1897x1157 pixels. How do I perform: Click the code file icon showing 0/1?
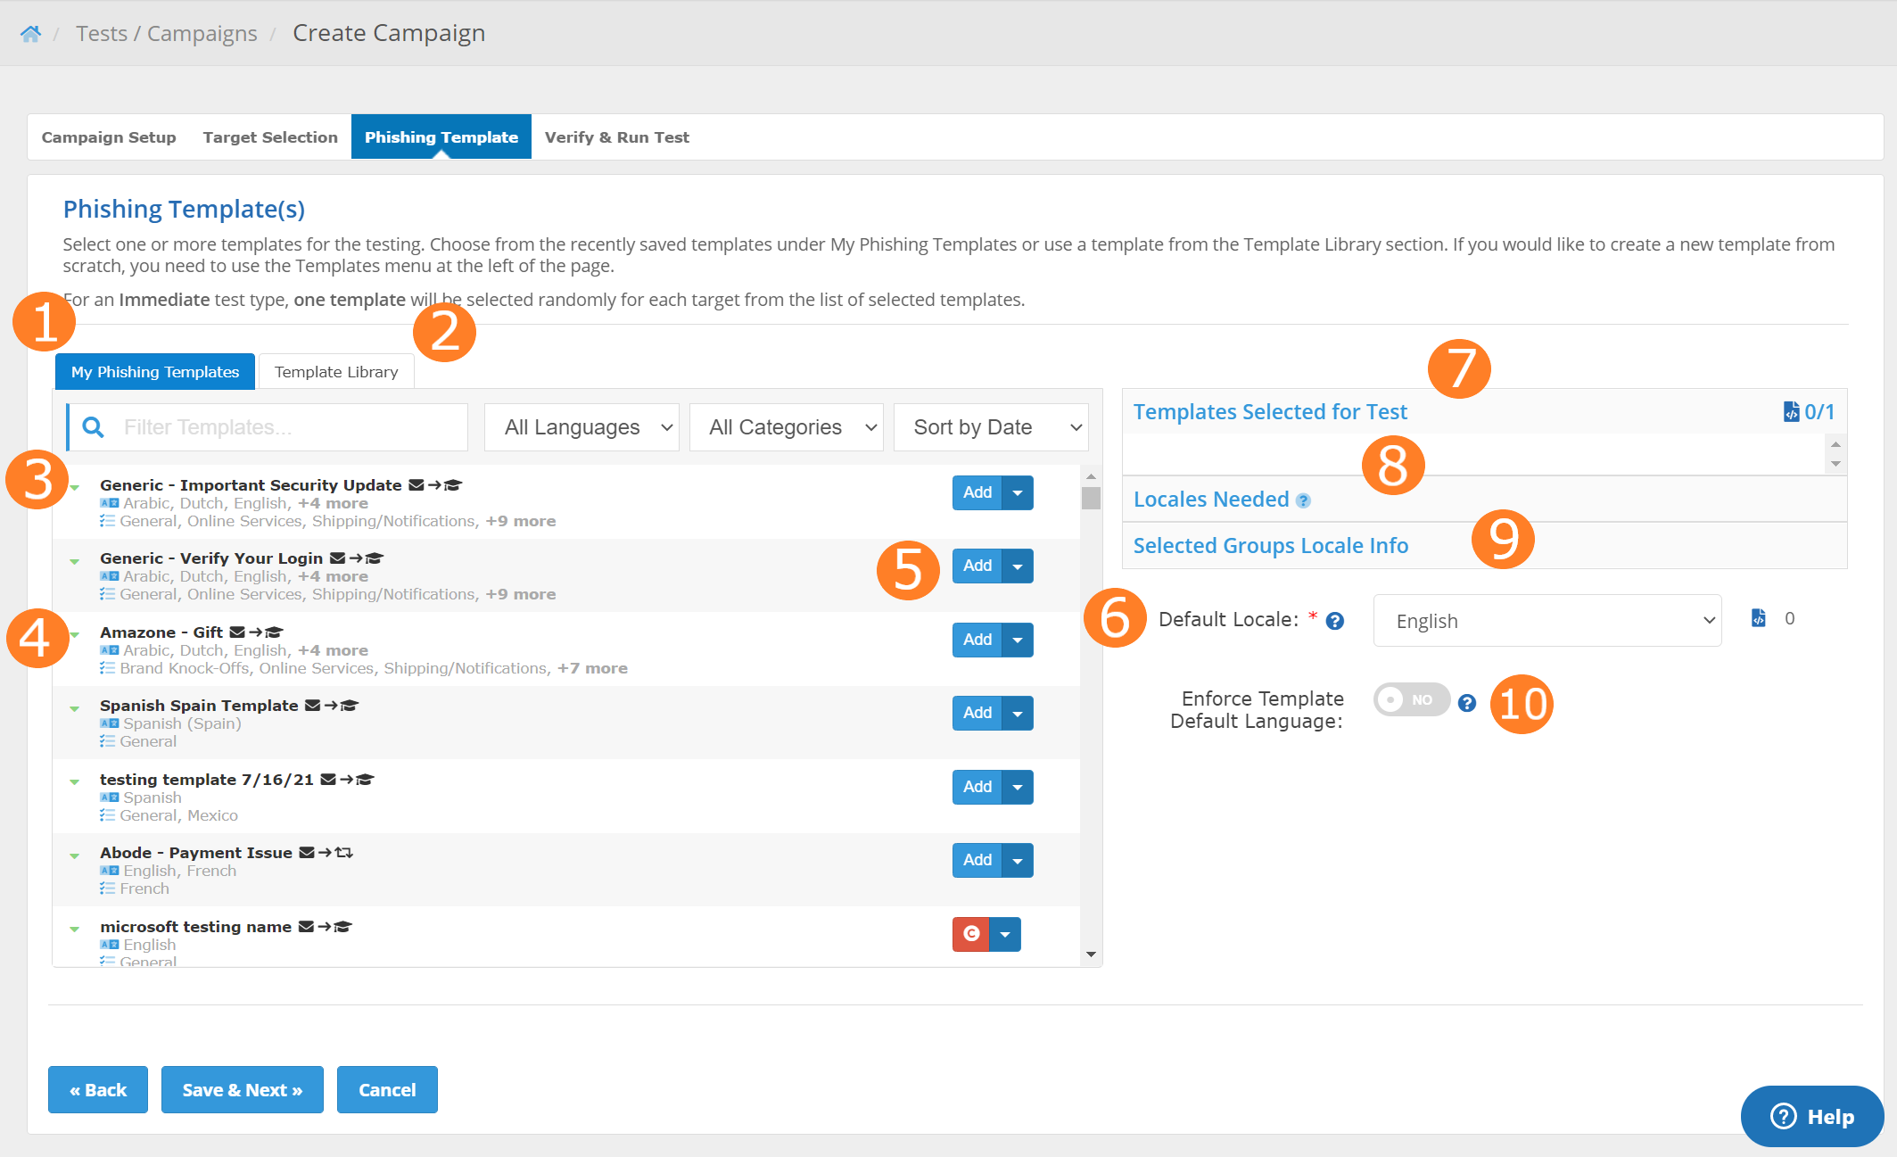pos(1792,411)
